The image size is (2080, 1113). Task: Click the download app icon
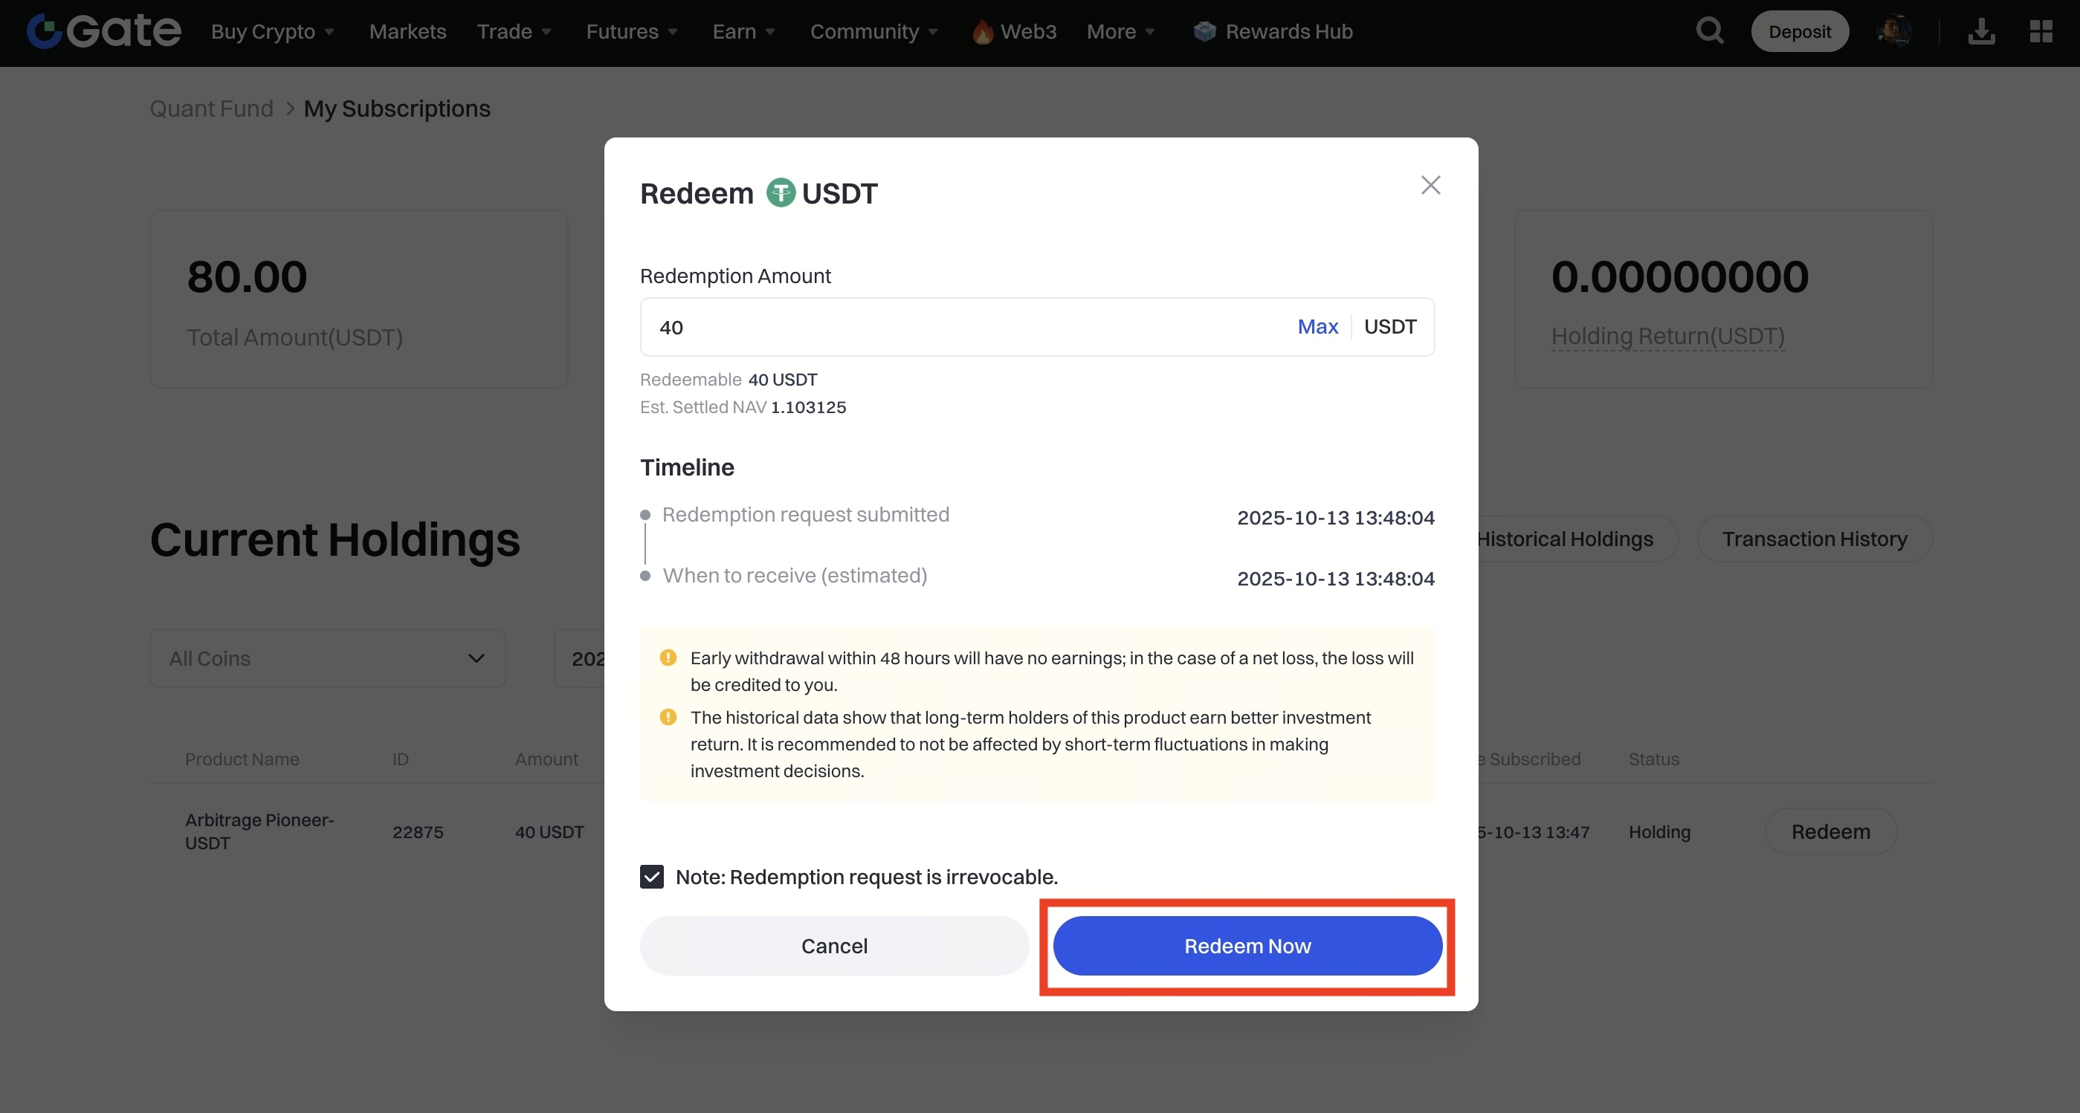point(1980,31)
